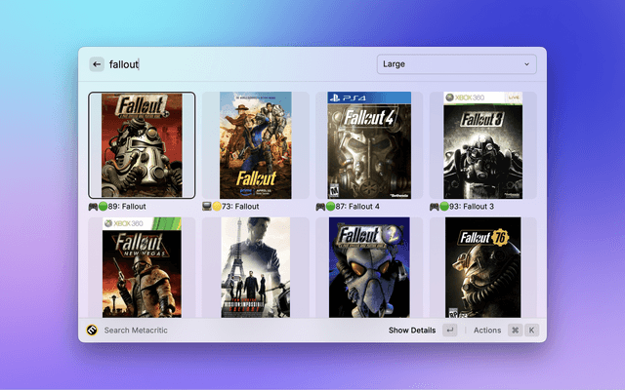Select the Fallout New Vegas cover
The height and width of the screenshot is (390, 625).
[142, 267]
